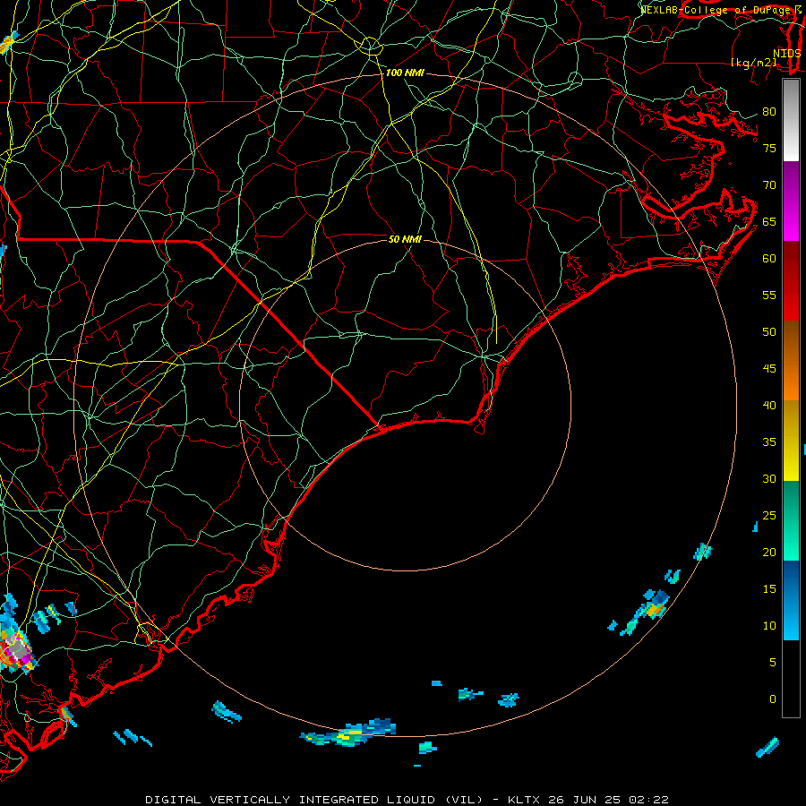Select the black segment of the color bar
The image size is (806, 806).
791,678
